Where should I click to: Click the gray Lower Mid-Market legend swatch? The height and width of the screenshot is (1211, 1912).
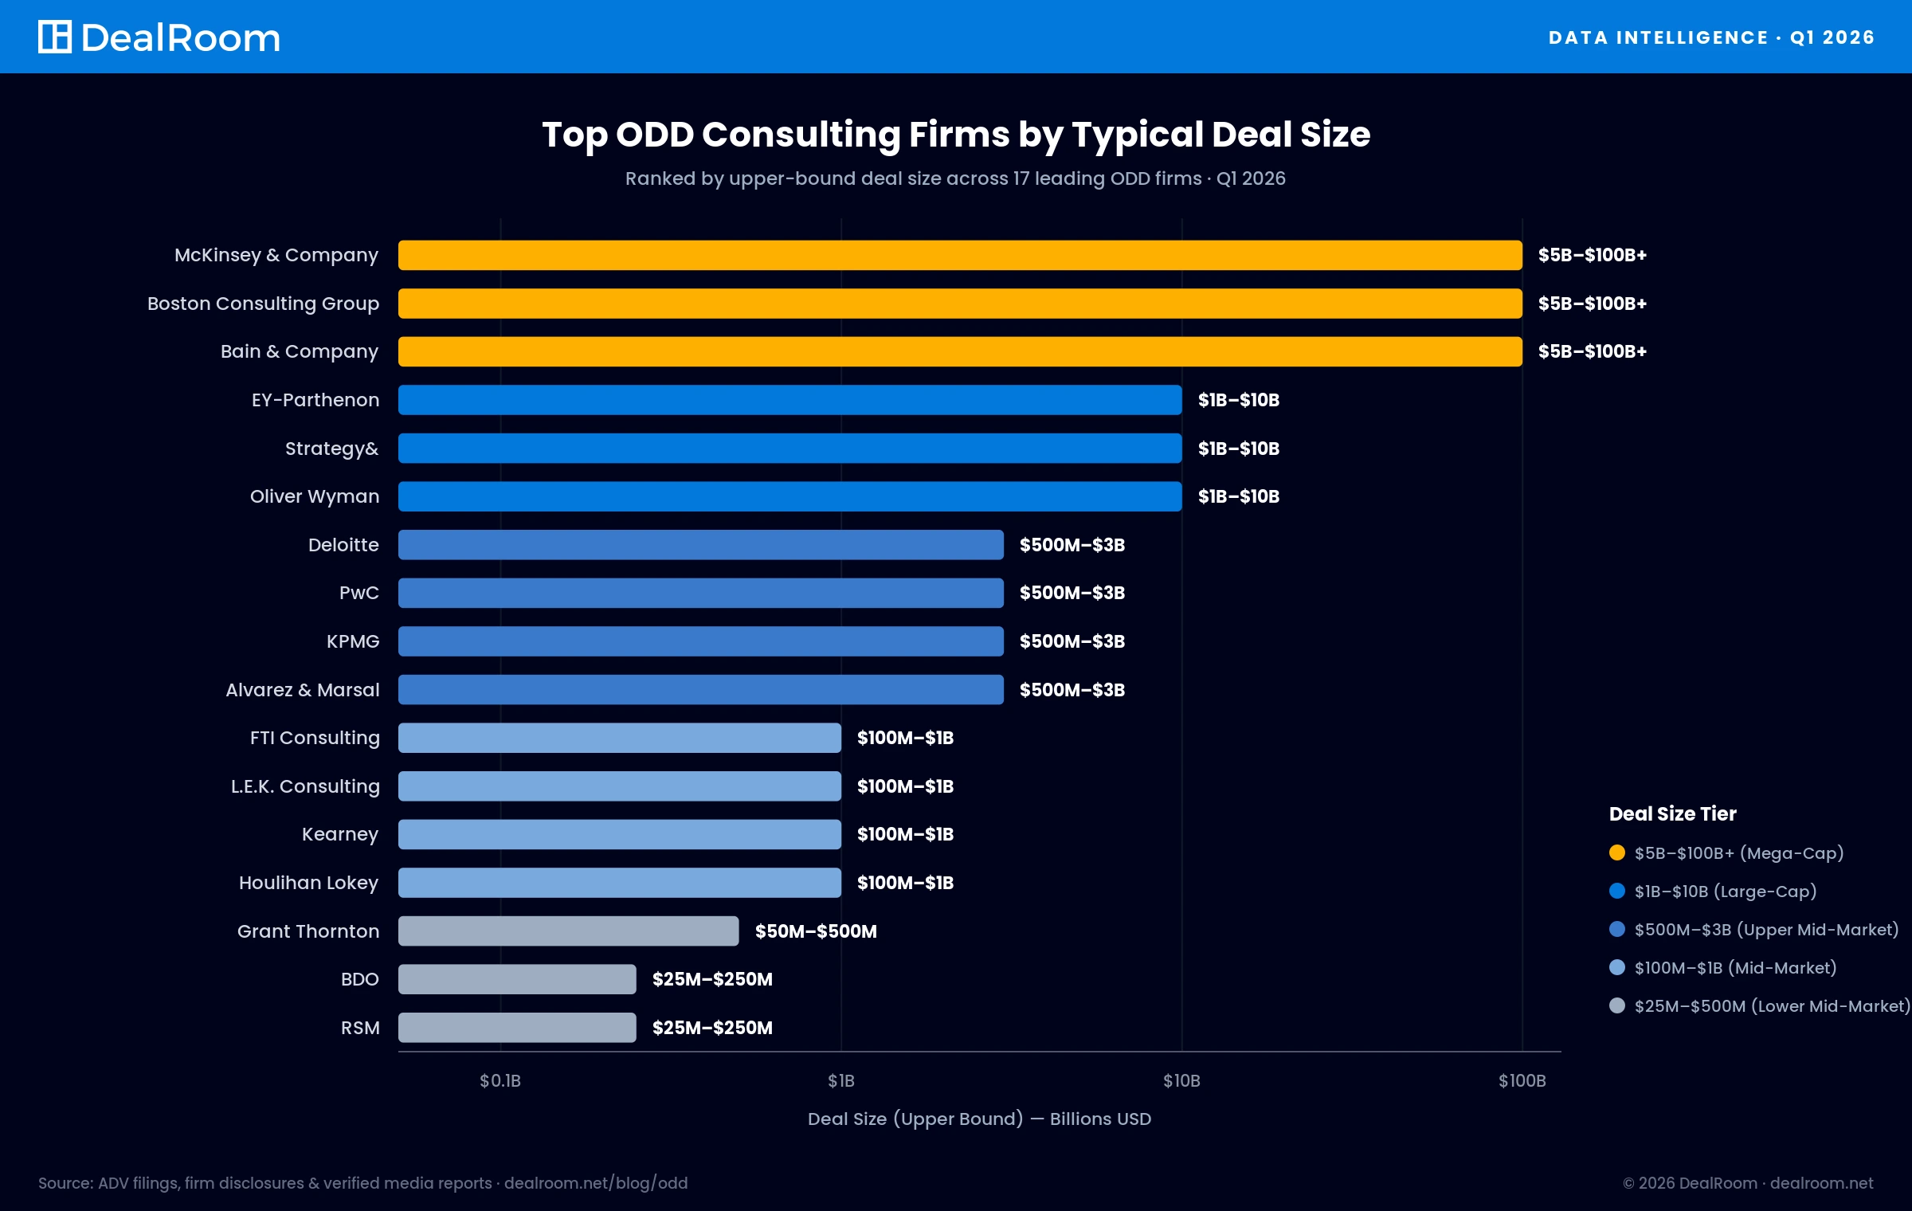(x=1617, y=1005)
